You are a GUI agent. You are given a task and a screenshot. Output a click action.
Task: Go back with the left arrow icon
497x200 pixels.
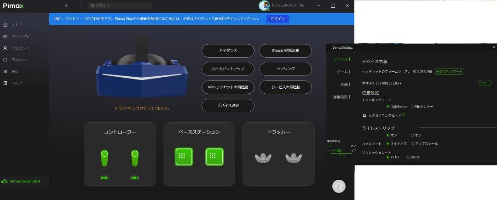pos(66,6)
